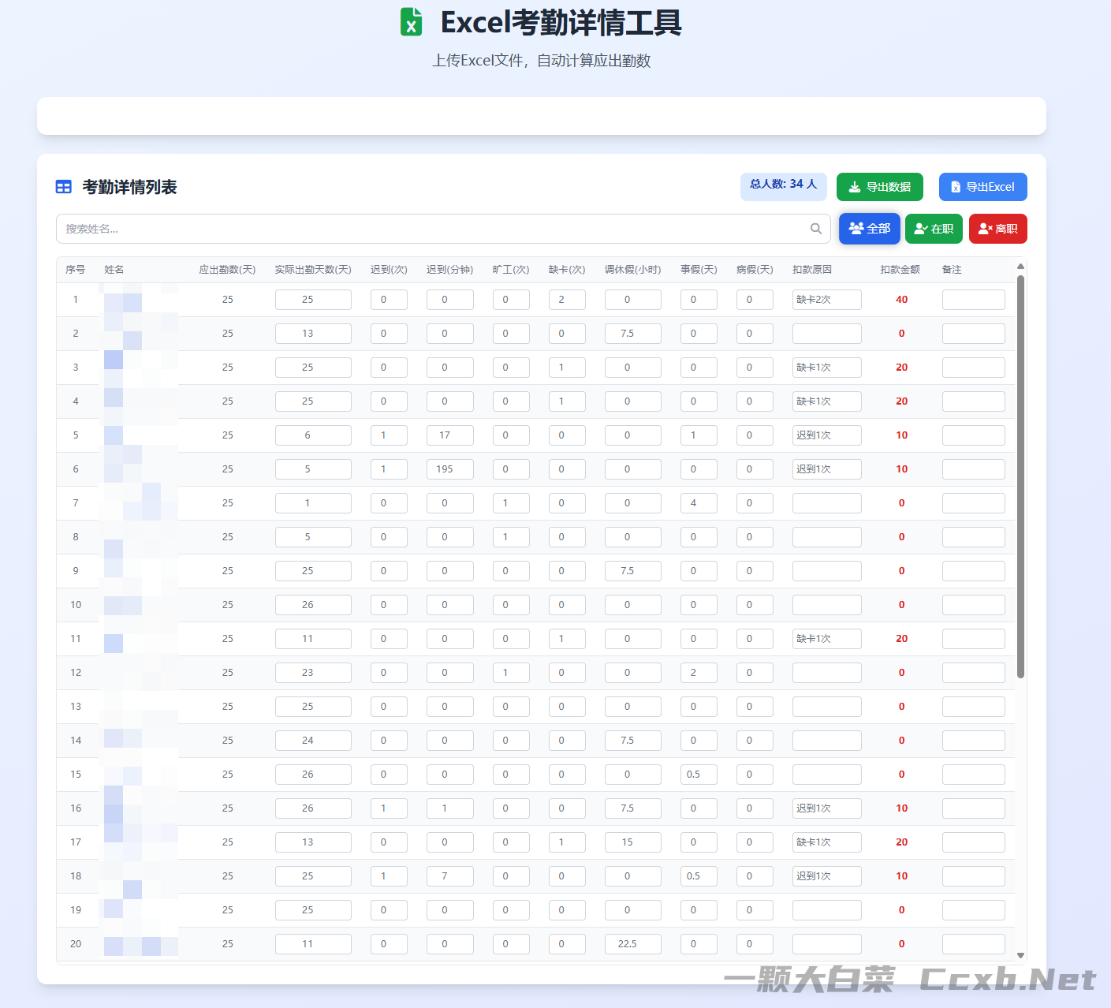The image size is (1111, 1008).
Task: Click 事假 field 0.5 in row 15
Action: coord(699,775)
